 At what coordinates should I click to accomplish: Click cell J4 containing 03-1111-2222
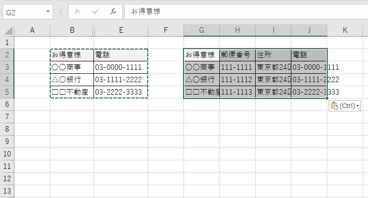(309, 80)
